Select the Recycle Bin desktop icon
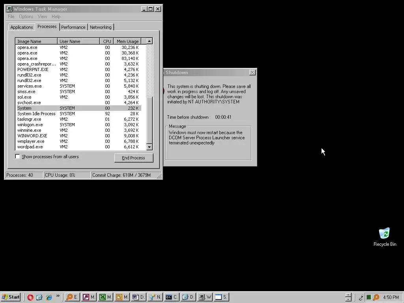Screen dimensions: 404x303 click(385, 237)
